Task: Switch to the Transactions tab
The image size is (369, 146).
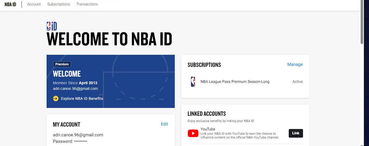Action: pyautogui.click(x=87, y=4)
